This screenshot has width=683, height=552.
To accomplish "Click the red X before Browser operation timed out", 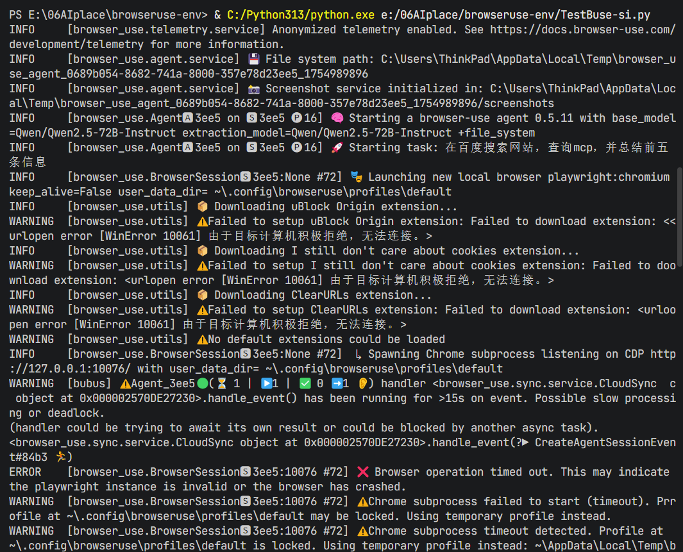I will [362, 473].
